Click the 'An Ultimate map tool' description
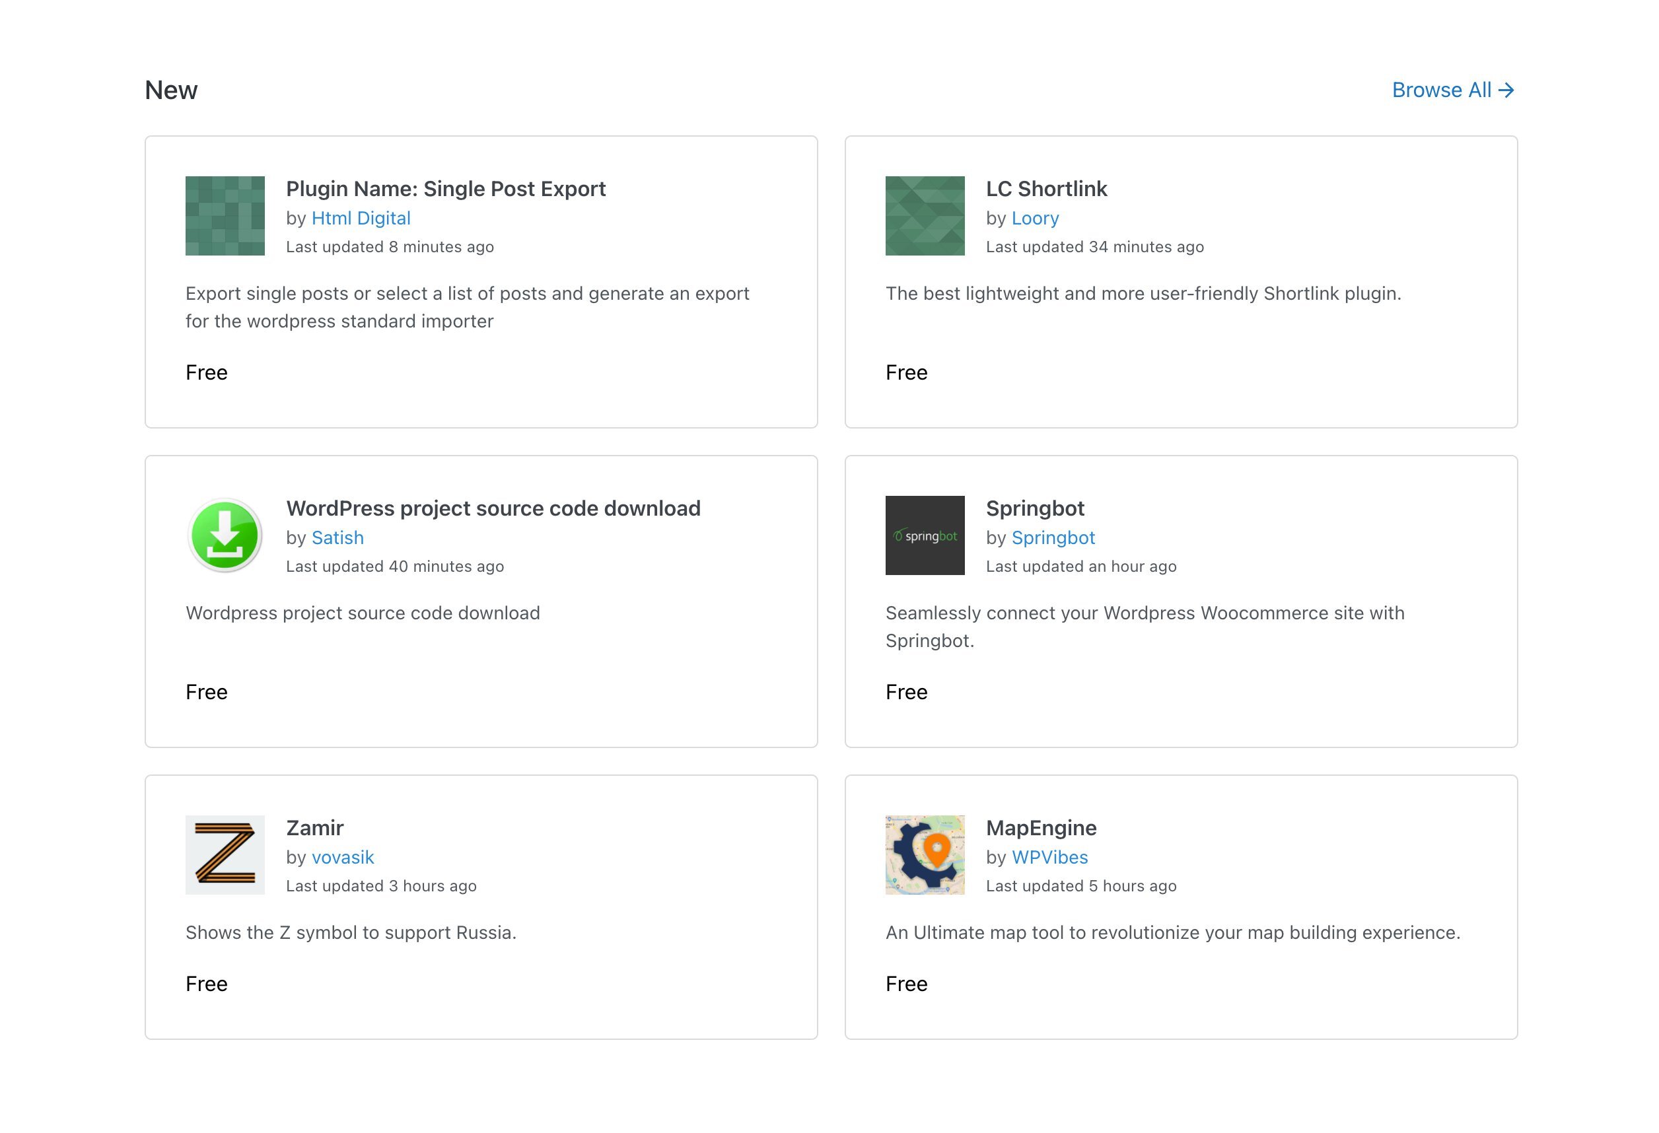 (x=1173, y=933)
